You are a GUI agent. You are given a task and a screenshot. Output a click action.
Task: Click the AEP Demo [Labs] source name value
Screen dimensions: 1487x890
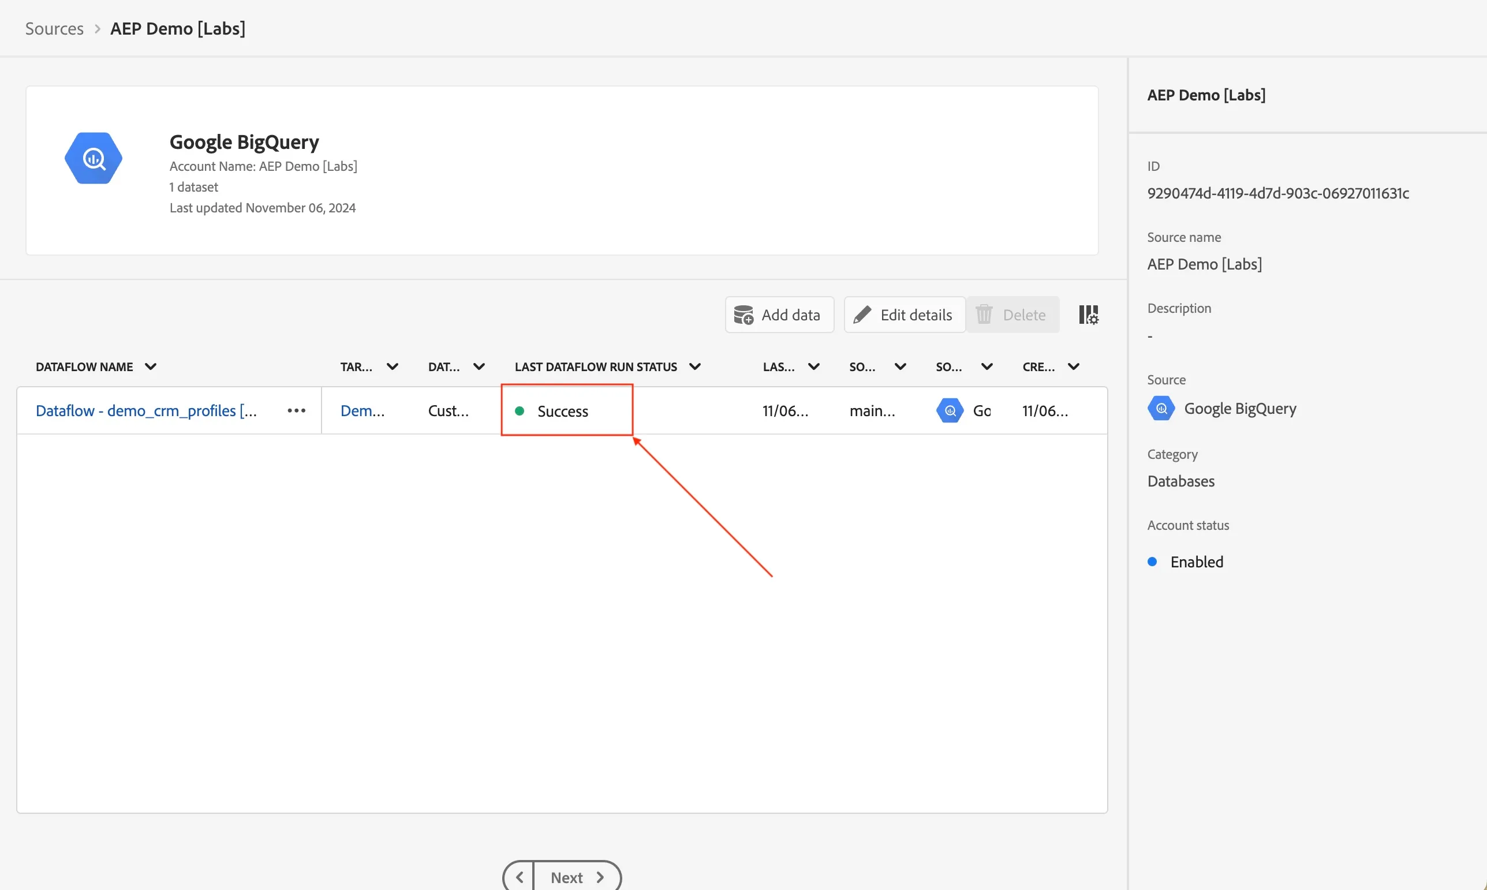coord(1205,264)
